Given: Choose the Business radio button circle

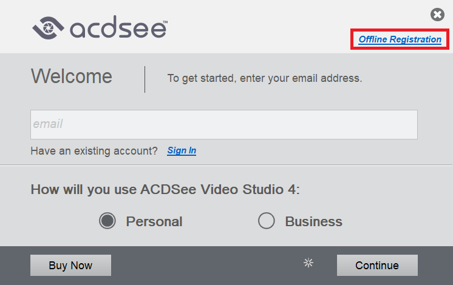Looking at the screenshot, I should pos(267,221).
